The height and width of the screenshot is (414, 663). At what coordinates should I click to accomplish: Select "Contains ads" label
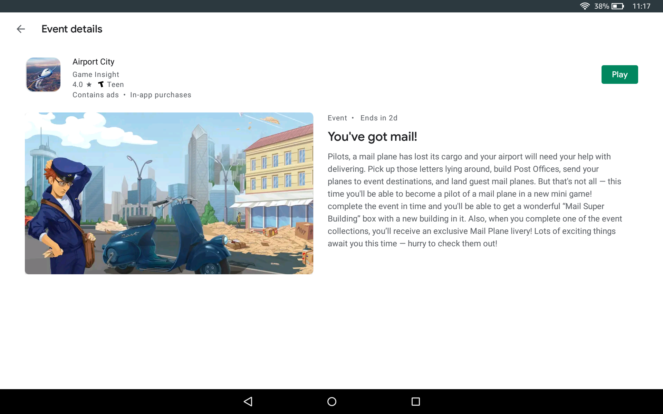tap(96, 95)
